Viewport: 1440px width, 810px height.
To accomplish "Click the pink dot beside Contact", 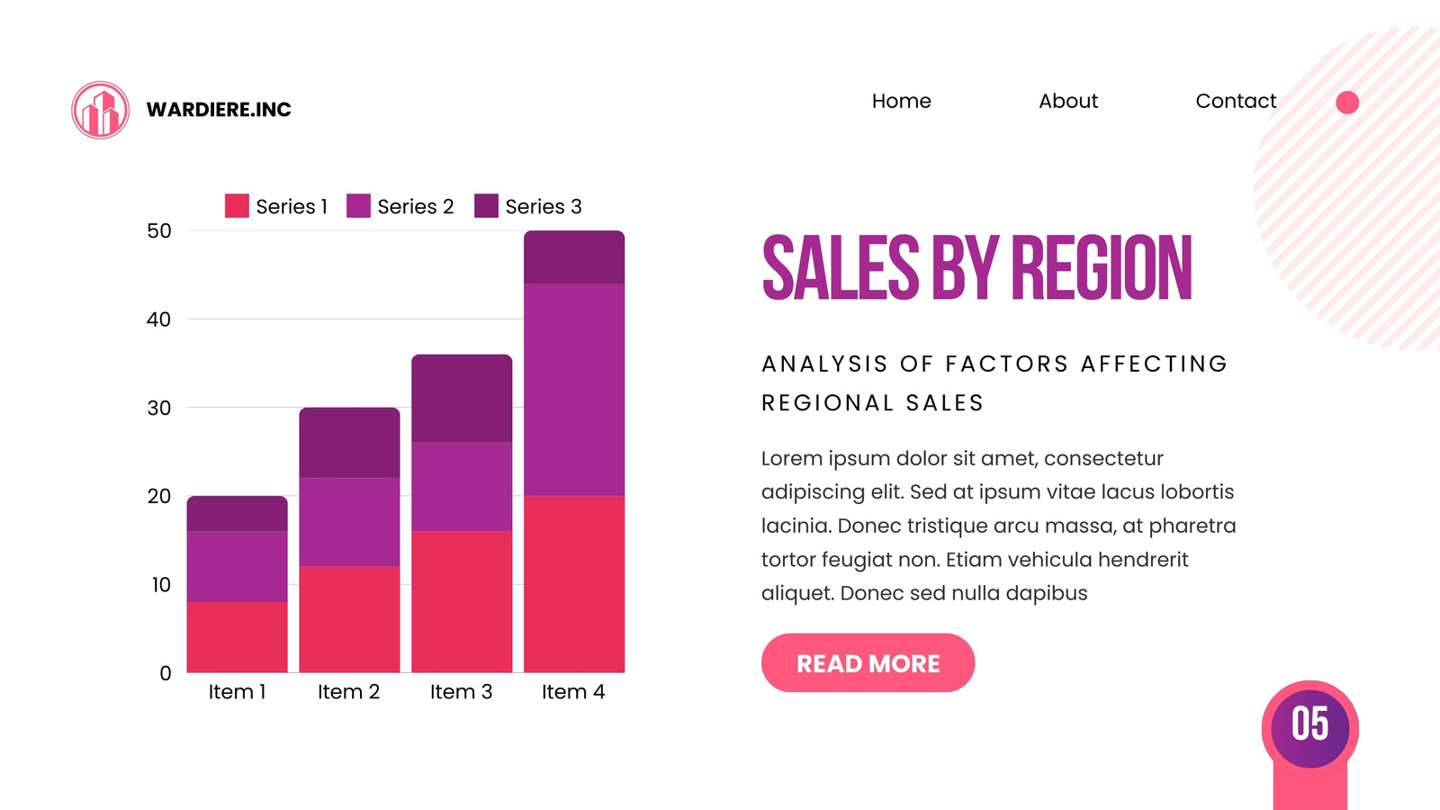I will pyautogui.click(x=1347, y=103).
